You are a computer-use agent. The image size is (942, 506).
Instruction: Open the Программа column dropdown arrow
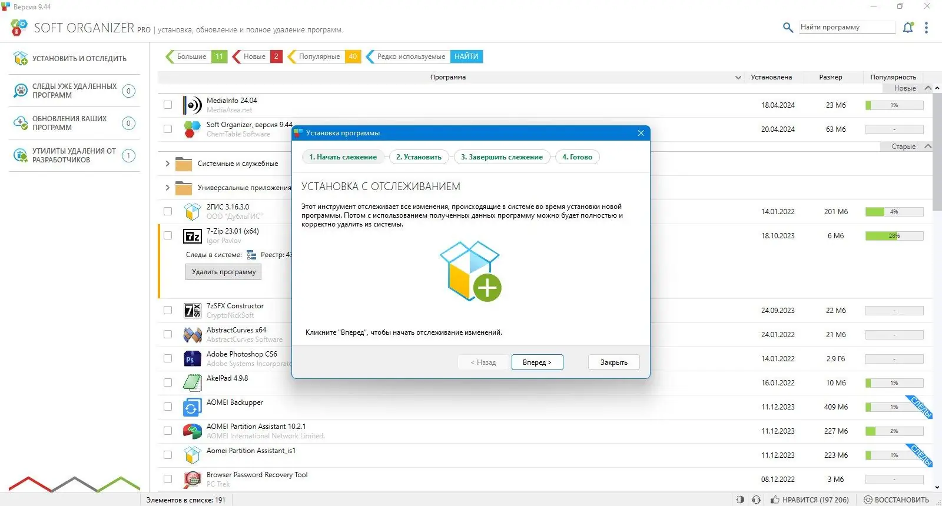[x=738, y=77]
